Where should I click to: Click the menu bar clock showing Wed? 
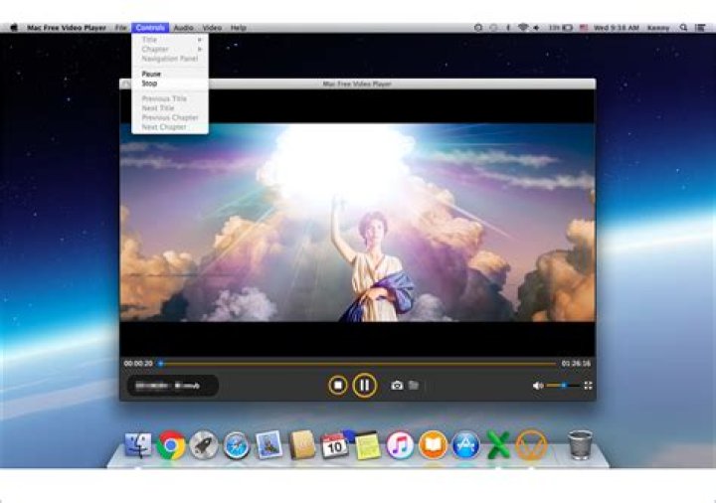pos(616,28)
